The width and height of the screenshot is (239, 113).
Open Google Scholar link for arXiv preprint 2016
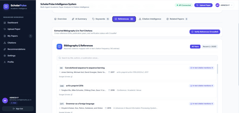pos(66,95)
